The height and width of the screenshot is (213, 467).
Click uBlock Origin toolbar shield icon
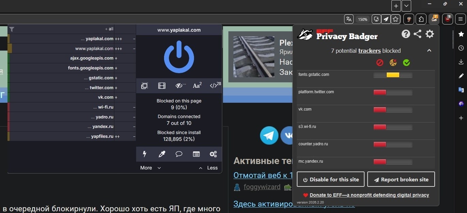[x=447, y=19]
